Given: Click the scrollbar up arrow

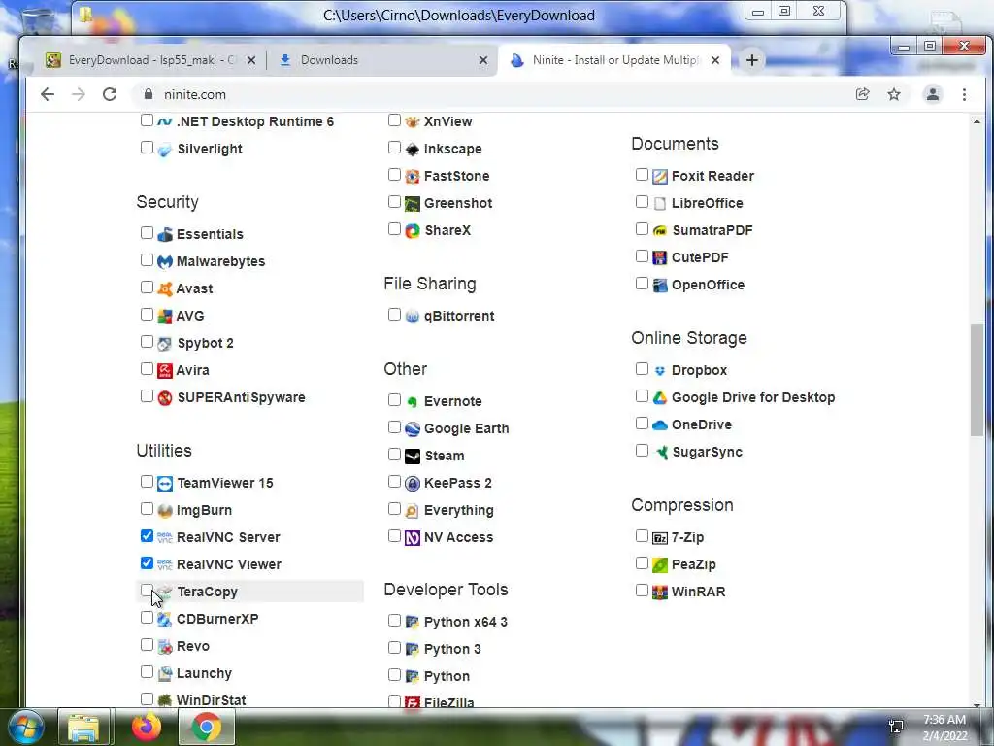Looking at the screenshot, I should pyautogui.click(x=977, y=121).
